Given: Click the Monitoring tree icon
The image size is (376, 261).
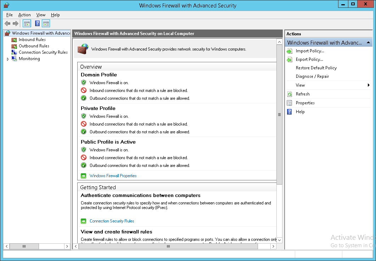Looking at the screenshot, I should [14, 59].
